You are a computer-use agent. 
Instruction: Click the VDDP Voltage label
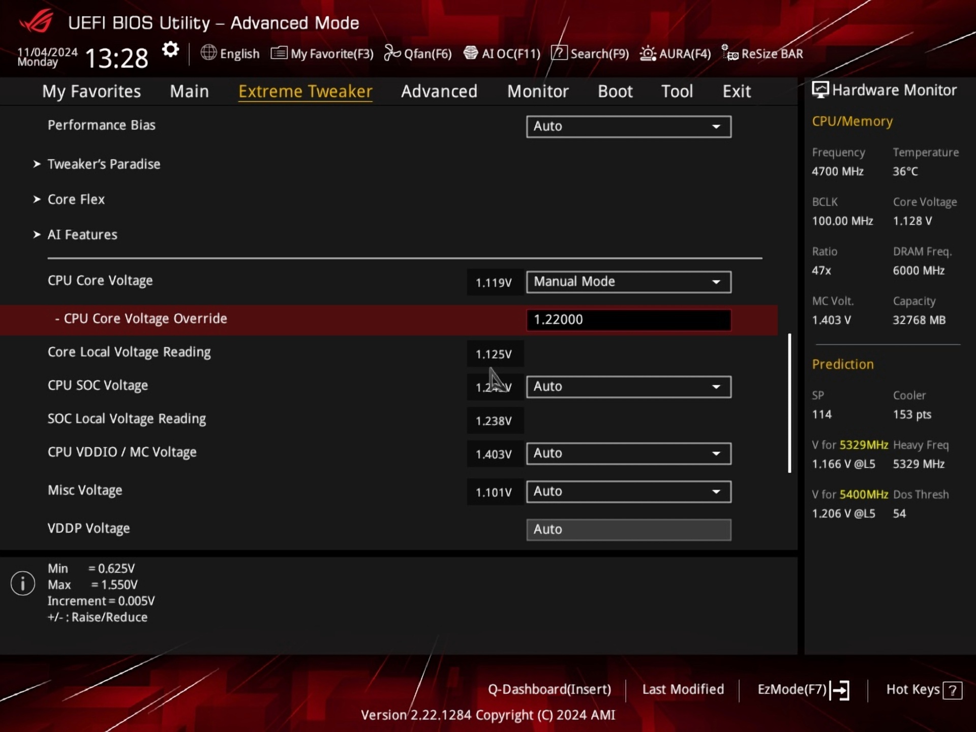pos(88,528)
